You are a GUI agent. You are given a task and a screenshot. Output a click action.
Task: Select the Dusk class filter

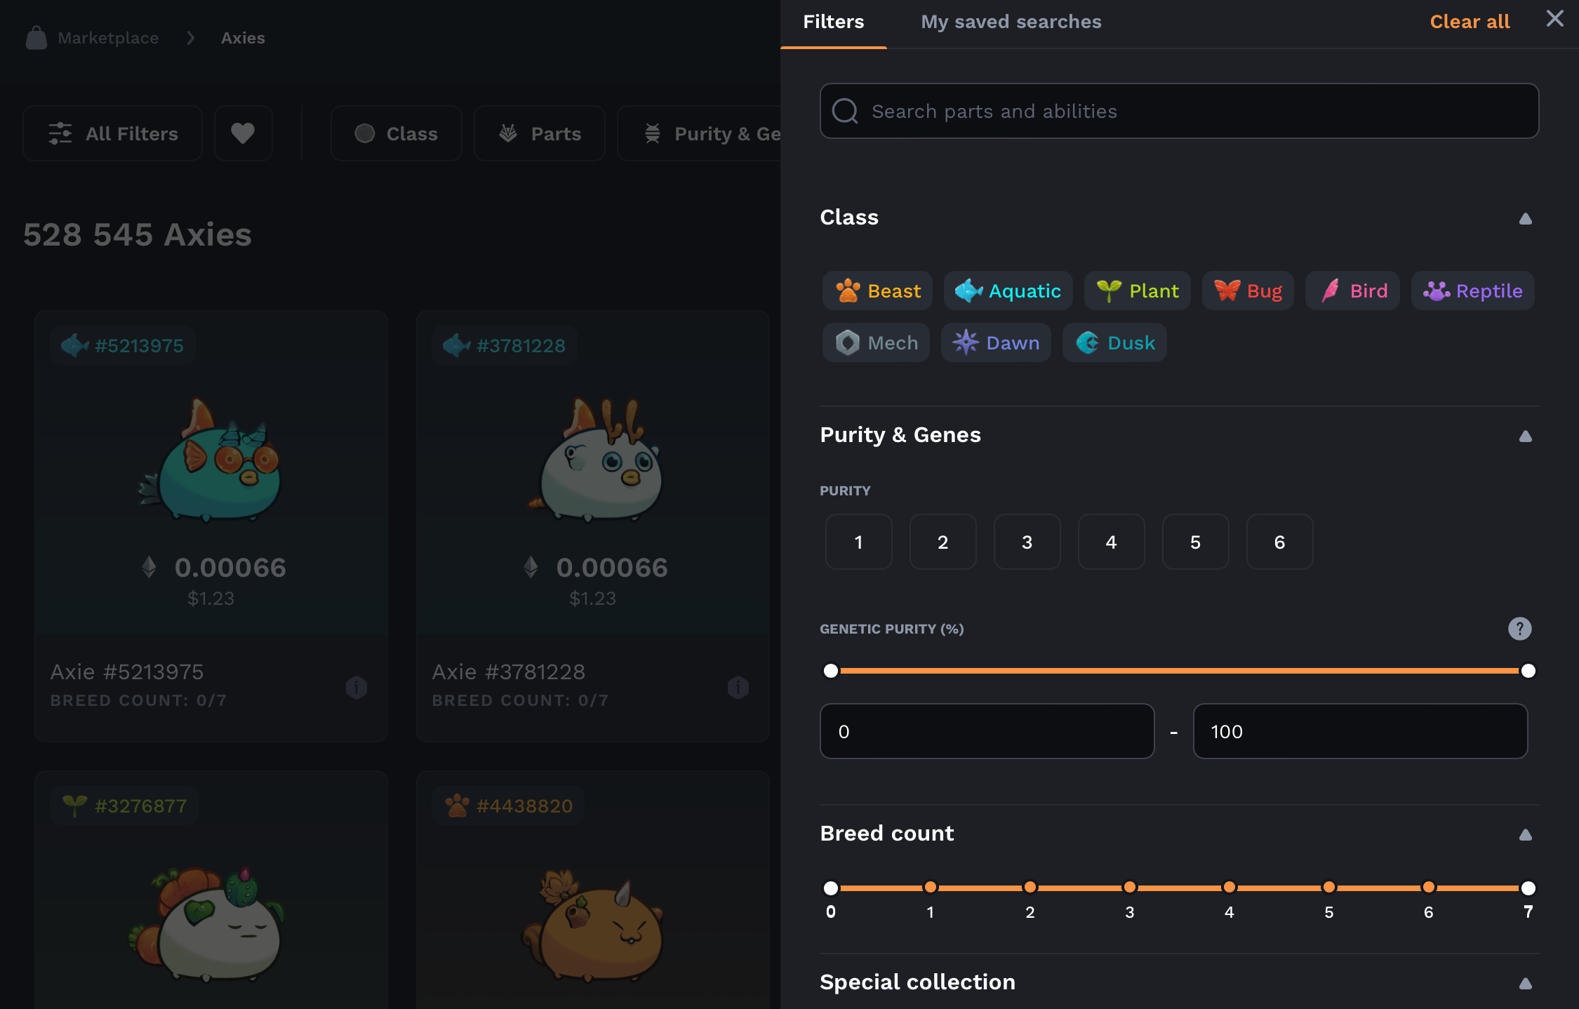point(1114,342)
